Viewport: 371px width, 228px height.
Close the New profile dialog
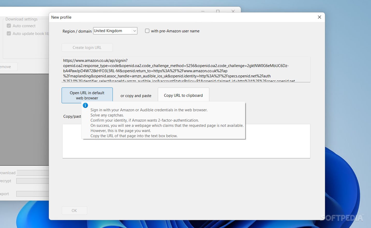click(320, 17)
